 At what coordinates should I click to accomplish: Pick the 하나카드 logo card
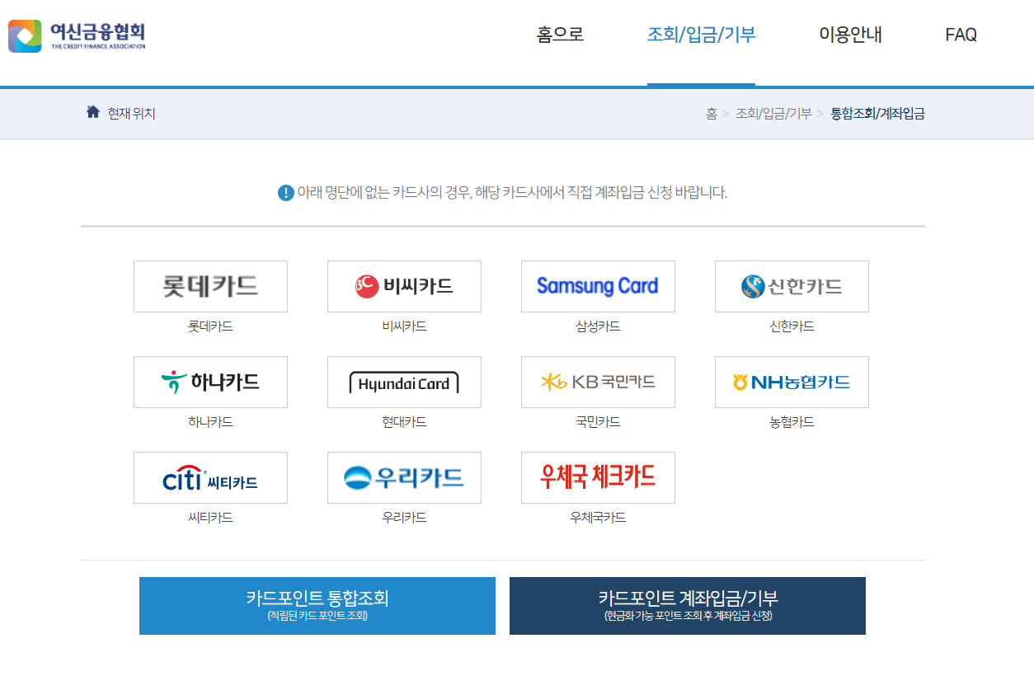(210, 382)
